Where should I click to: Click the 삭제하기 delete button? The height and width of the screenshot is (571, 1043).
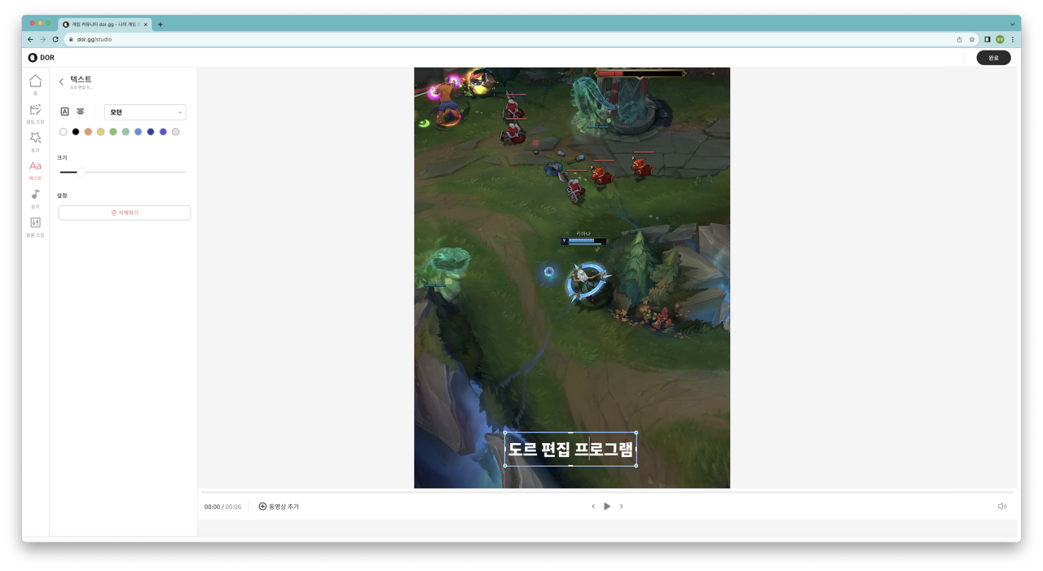pos(125,213)
